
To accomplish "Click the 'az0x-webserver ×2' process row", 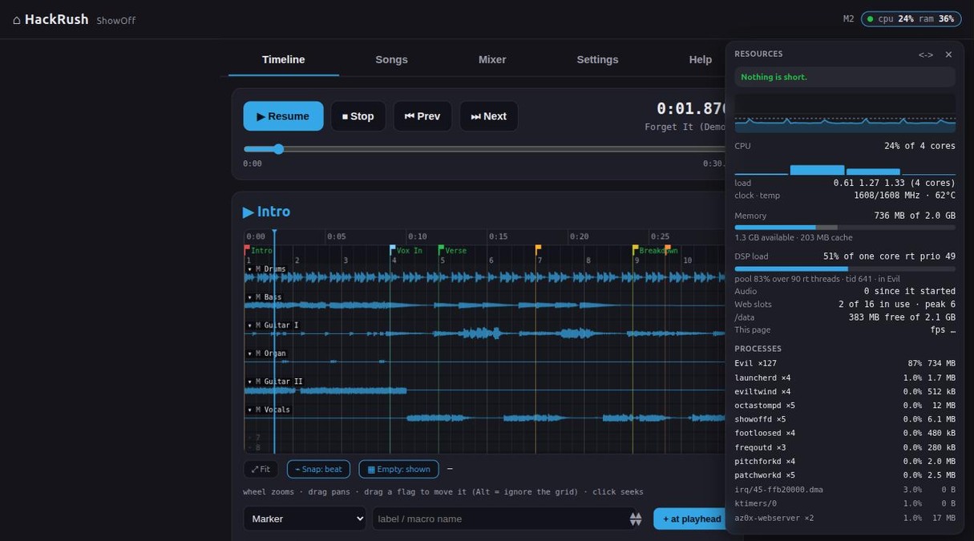I will coord(845,518).
